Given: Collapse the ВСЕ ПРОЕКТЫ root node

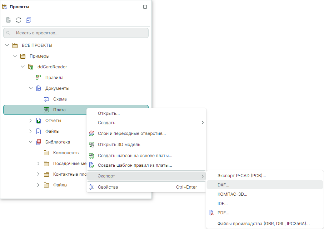Looking at the screenshot, I should tap(7, 45).
